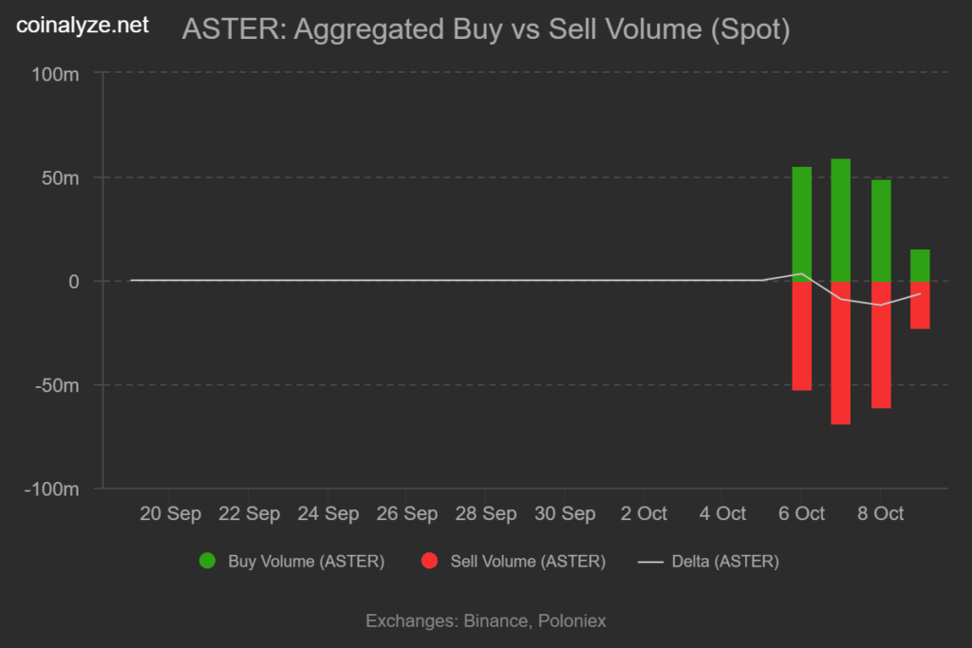The image size is (972, 648).
Task: Toggle the Sell Volume (ASTER) legend label
Action: click(x=526, y=561)
